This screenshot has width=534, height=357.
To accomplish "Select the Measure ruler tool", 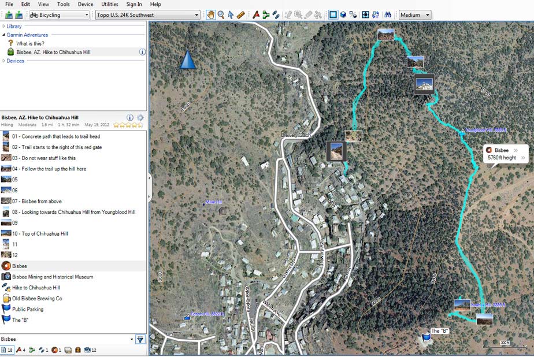I will (x=240, y=15).
